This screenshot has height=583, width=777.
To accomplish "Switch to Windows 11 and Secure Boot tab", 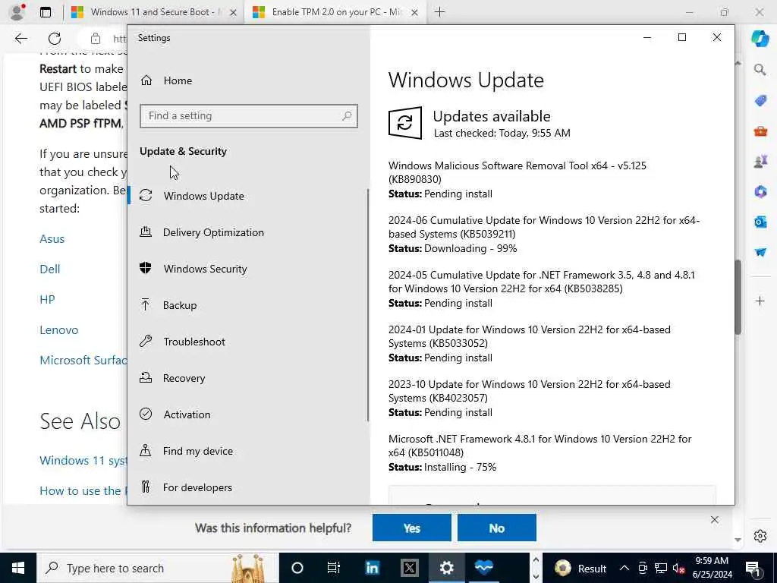I will click(153, 12).
